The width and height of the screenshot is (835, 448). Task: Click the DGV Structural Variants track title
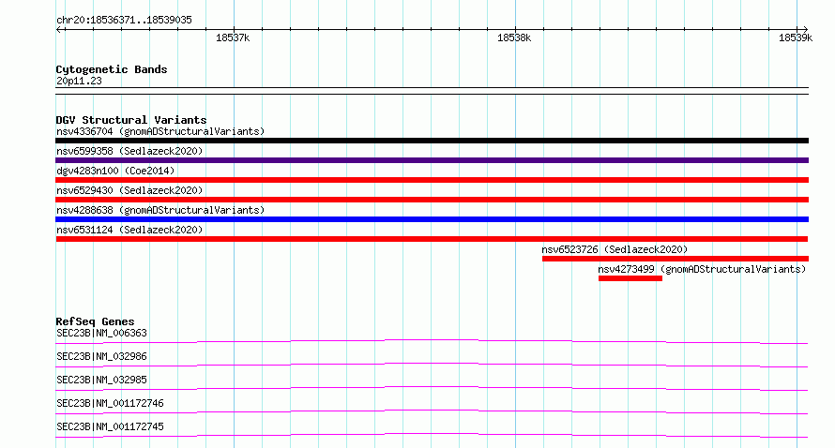(x=131, y=120)
